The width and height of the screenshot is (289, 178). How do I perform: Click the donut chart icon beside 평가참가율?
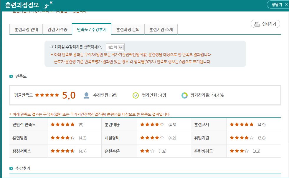click(184, 95)
